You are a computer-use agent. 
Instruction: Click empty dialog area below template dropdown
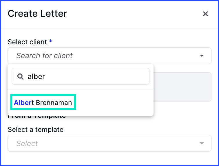click(110, 158)
